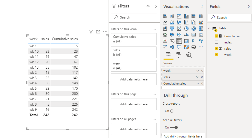The width and height of the screenshot is (252, 138).
Task: Open Focus mode for the table visual
Action: click(98, 32)
